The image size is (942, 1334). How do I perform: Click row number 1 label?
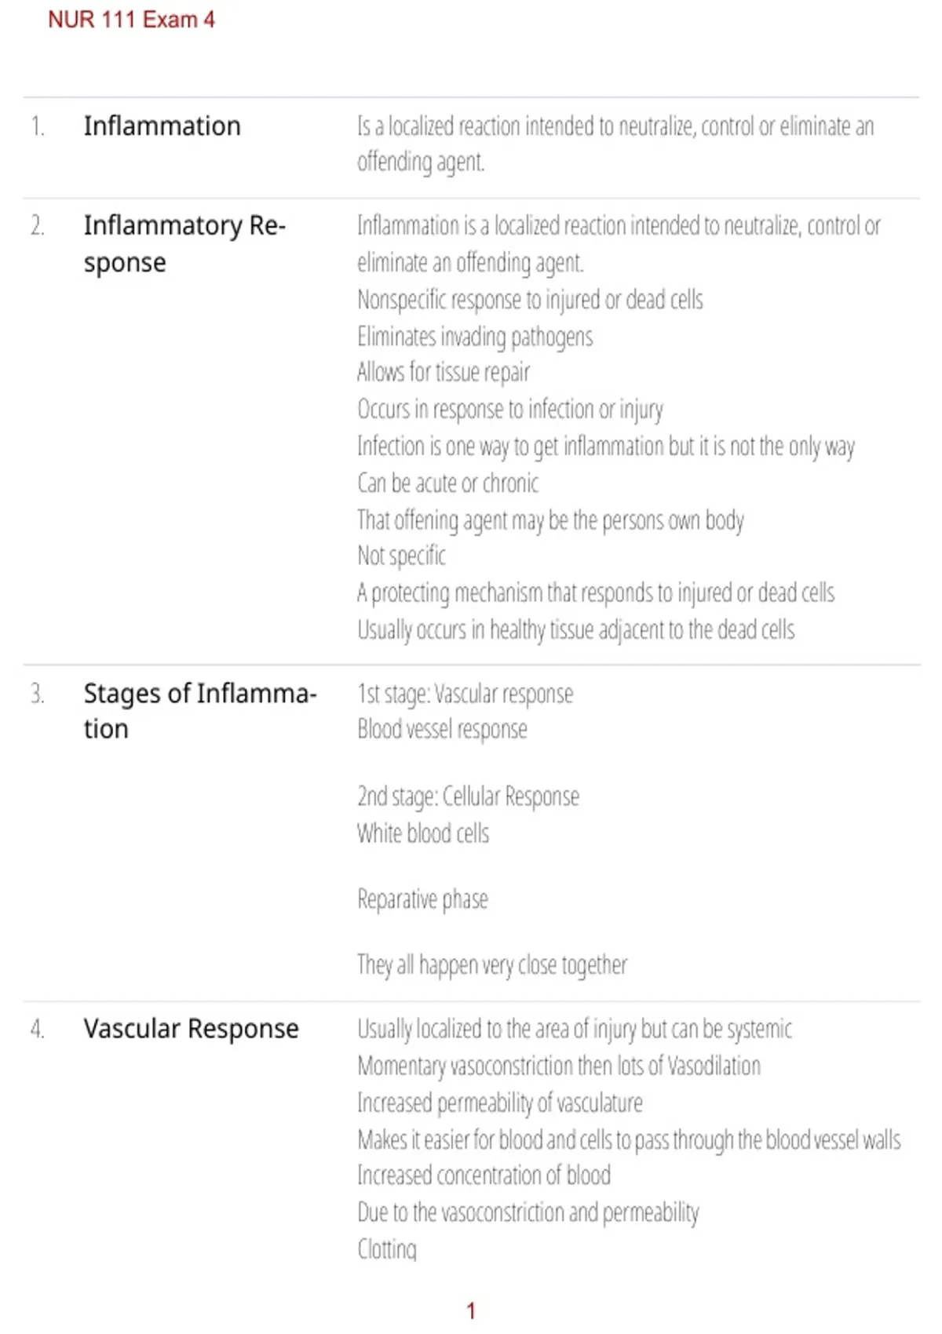pyautogui.click(x=38, y=126)
